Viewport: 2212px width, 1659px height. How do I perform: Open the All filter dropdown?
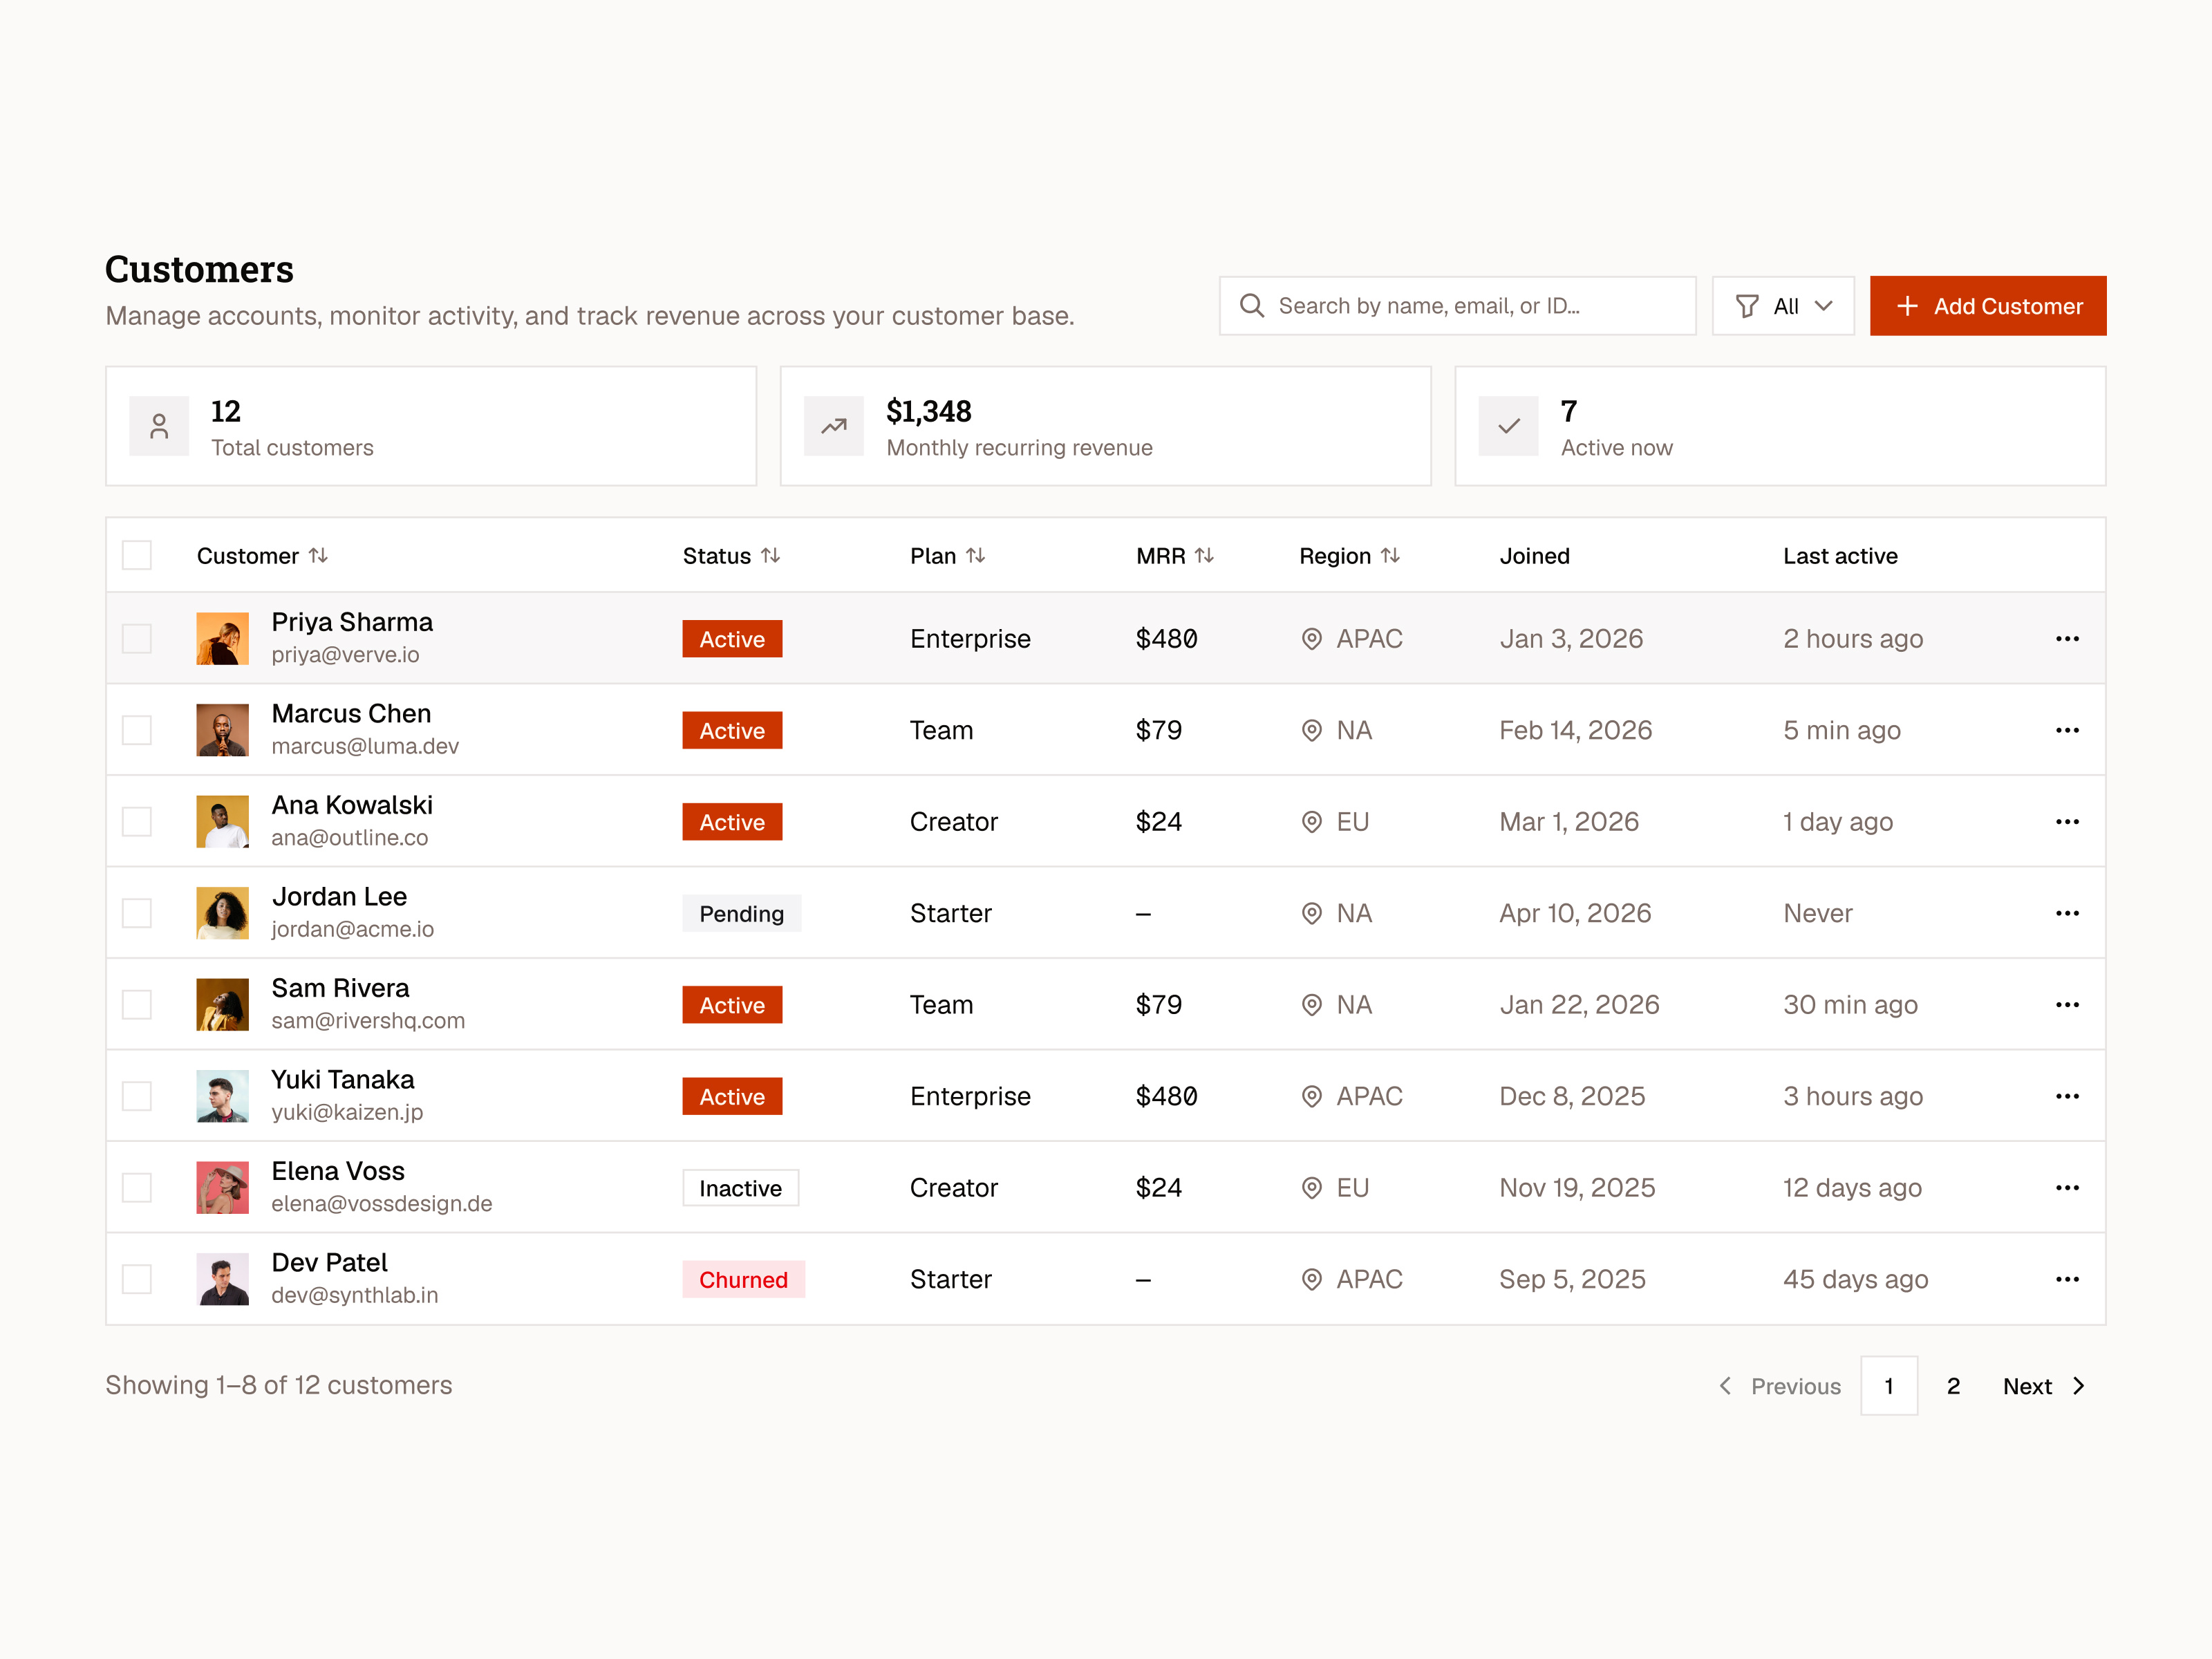[1783, 306]
